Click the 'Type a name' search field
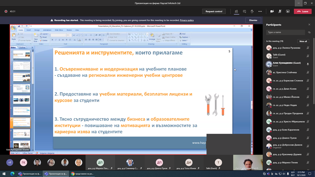 tap(285, 32)
